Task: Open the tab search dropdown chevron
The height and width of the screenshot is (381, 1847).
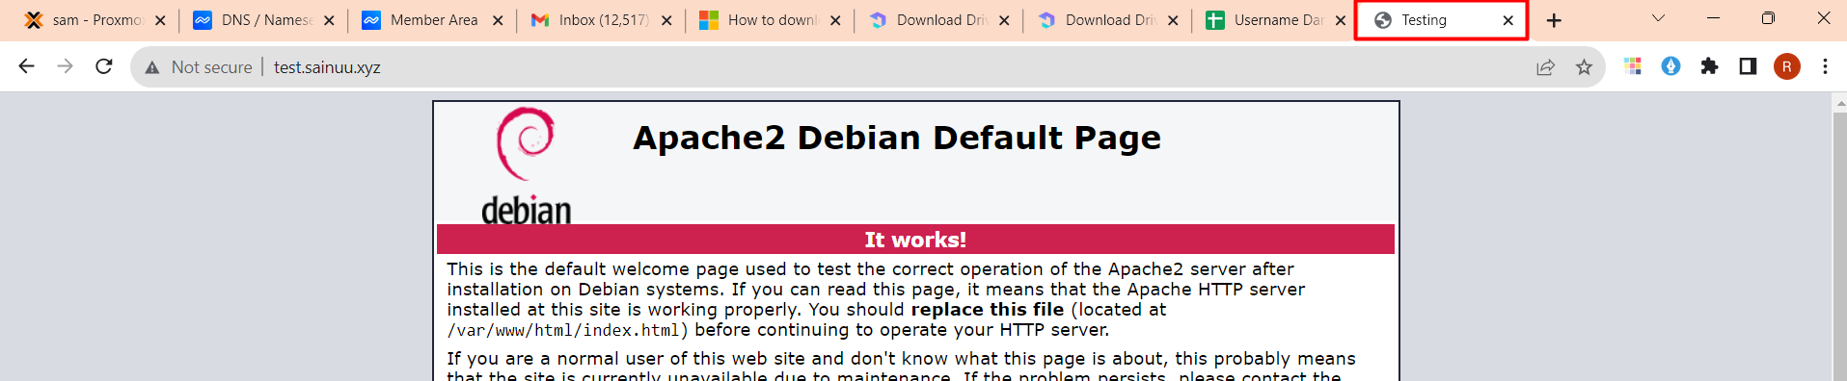Action: tap(1658, 18)
